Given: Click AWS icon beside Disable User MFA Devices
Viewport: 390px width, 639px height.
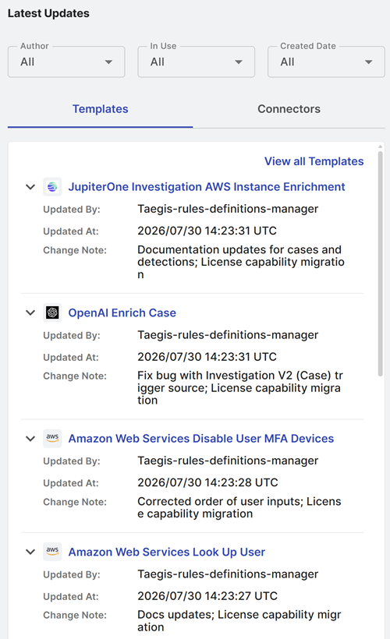Looking at the screenshot, I should click(52, 439).
